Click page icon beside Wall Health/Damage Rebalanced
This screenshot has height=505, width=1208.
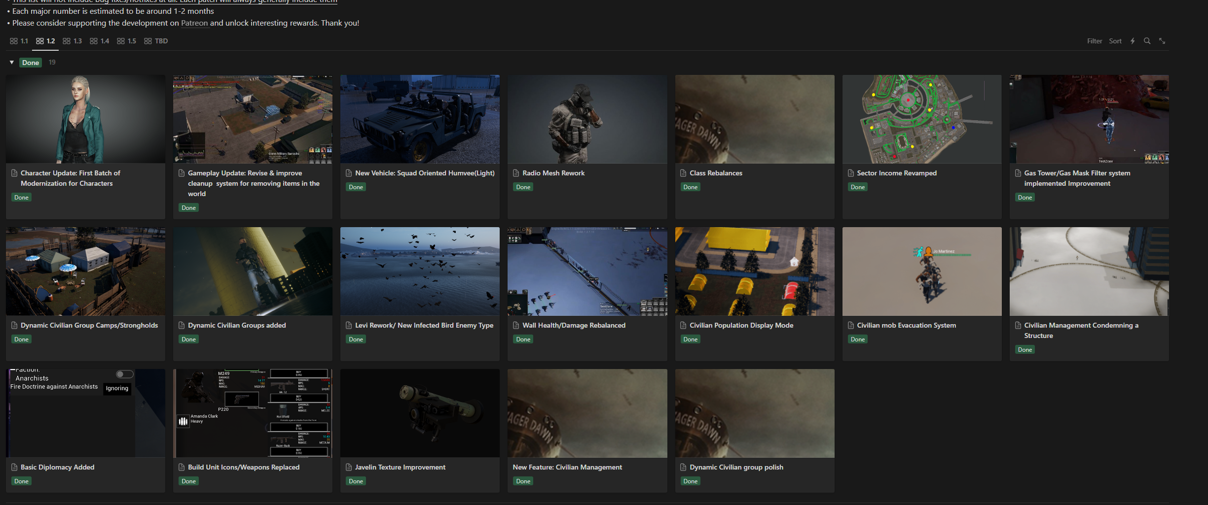pyautogui.click(x=516, y=325)
